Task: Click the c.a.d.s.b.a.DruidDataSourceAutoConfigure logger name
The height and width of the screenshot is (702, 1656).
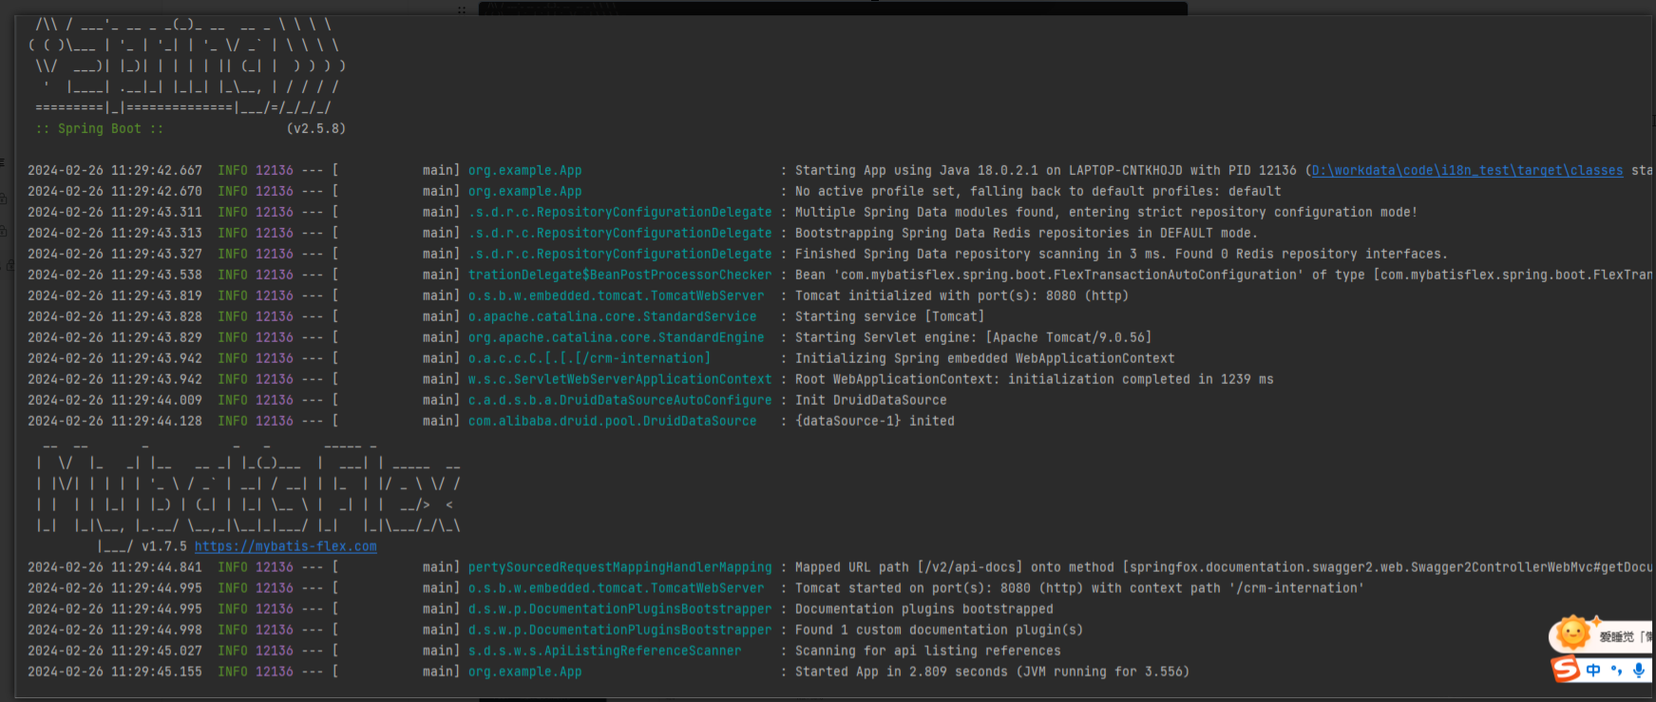Action: coord(619,401)
